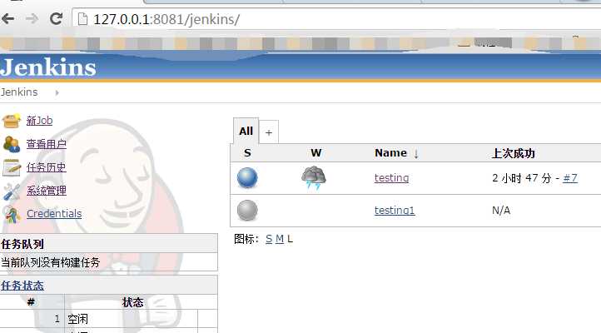Click the 状态 column header
The height and width of the screenshot is (333, 601).
pyautogui.click(x=132, y=302)
